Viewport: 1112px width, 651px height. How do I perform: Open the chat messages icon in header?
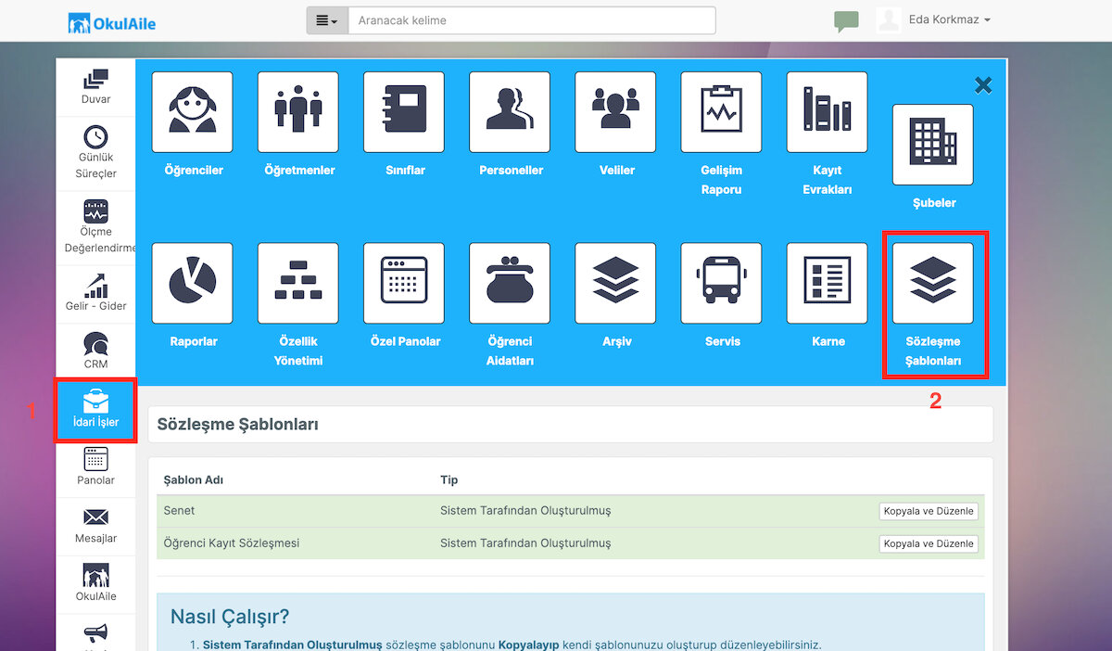coord(846,21)
